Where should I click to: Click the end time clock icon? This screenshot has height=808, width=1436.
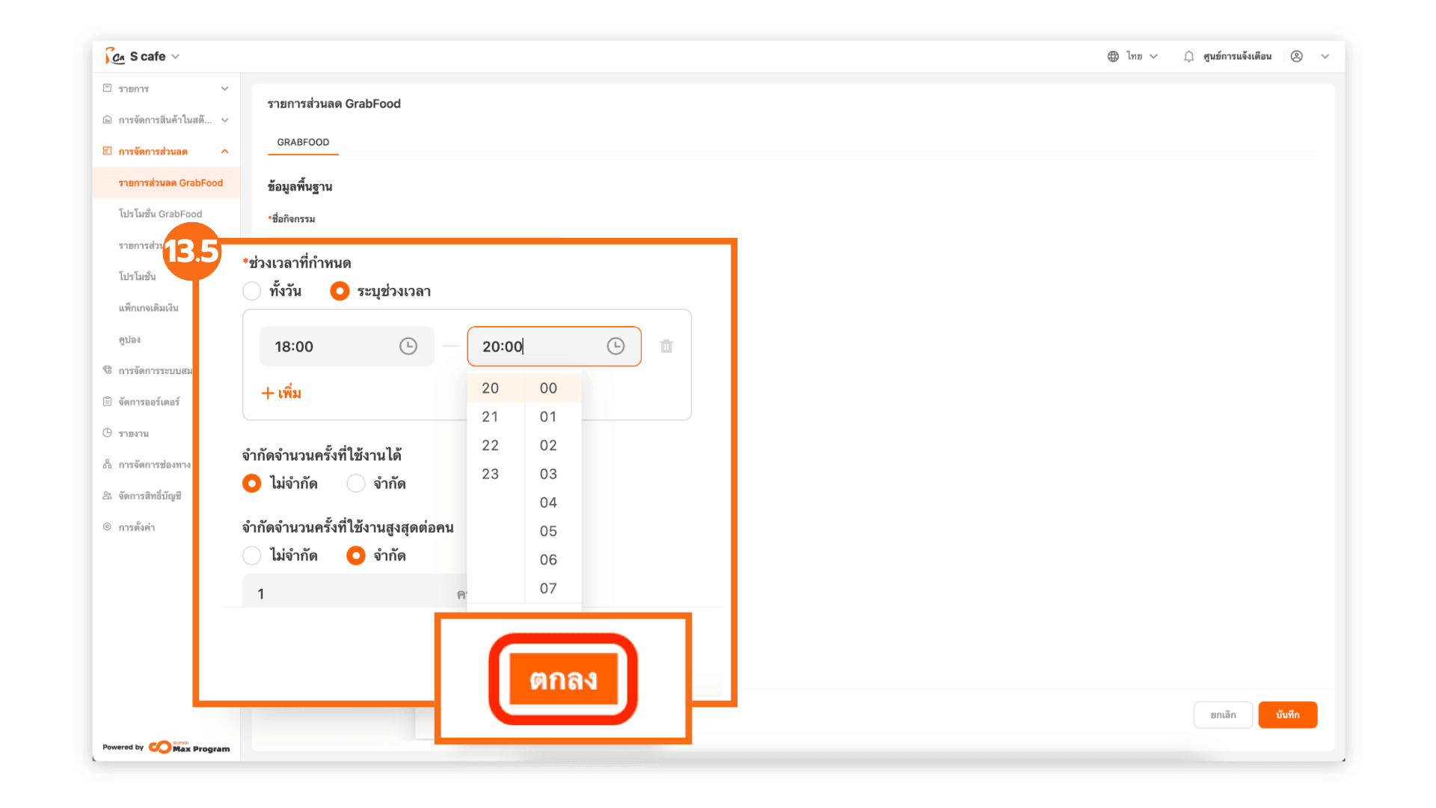[616, 346]
